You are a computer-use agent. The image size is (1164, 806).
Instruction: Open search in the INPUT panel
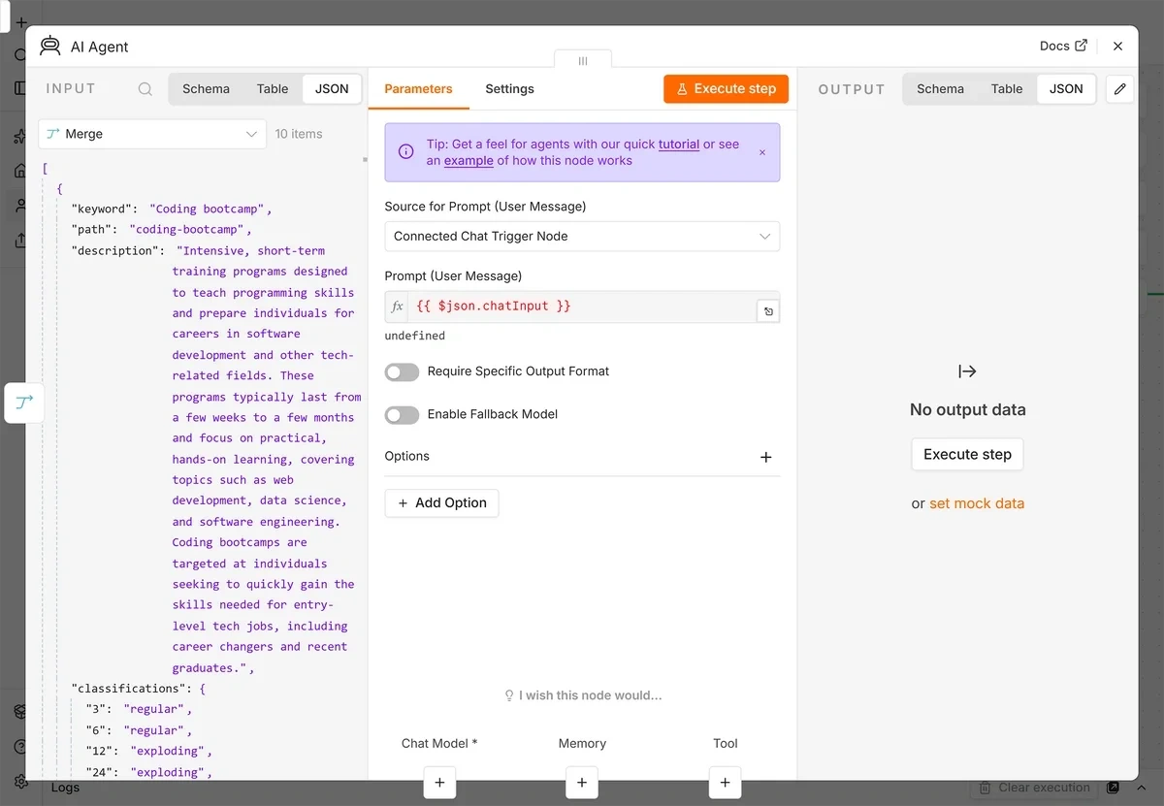pyautogui.click(x=145, y=89)
